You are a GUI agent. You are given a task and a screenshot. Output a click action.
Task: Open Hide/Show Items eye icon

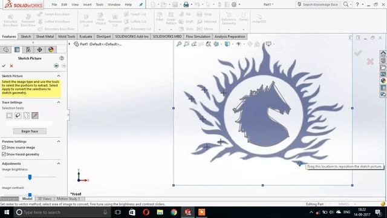click(x=238, y=44)
